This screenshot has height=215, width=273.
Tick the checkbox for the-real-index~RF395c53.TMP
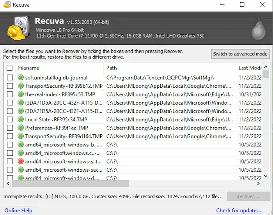pos(10,94)
